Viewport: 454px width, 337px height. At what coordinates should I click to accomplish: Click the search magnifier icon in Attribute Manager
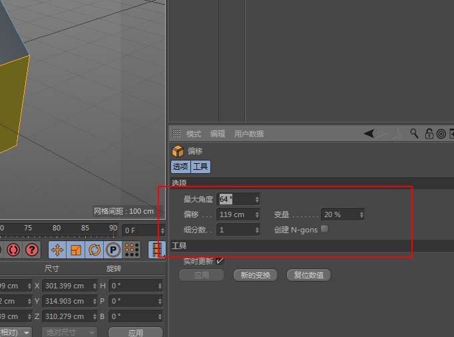tap(414, 134)
